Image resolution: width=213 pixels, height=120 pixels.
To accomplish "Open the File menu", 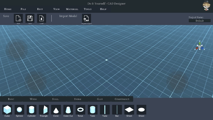I will pos(23,9).
